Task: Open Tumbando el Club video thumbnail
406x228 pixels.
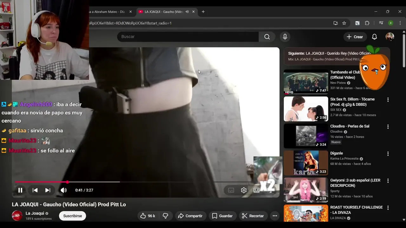Action: pyautogui.click(x=306, y=82)
